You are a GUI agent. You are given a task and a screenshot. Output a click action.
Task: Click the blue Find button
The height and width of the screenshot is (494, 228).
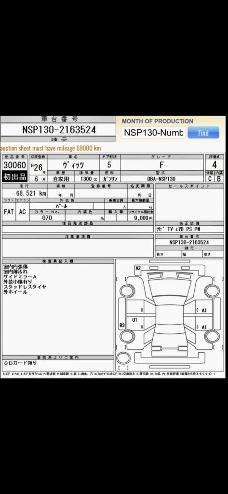click(x=203, y=133)
